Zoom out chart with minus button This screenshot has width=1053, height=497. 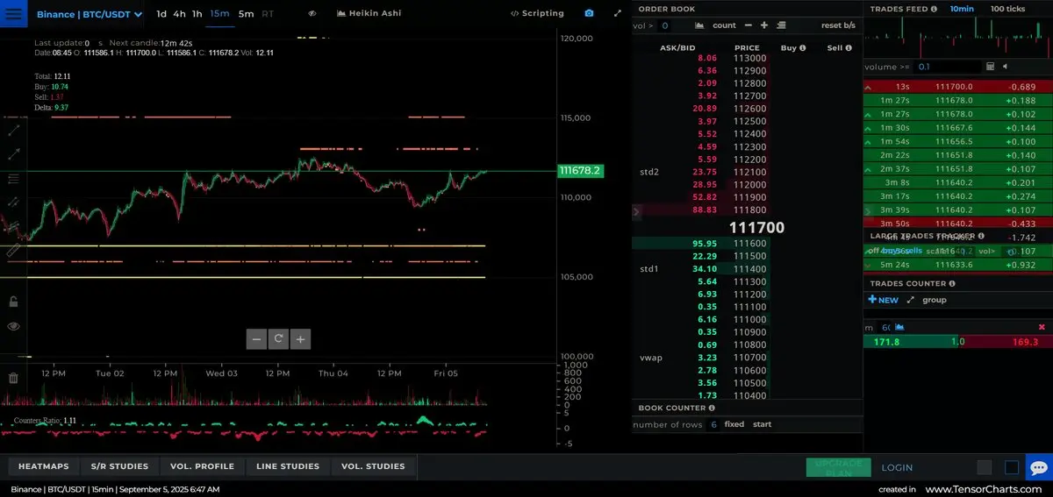256,339
